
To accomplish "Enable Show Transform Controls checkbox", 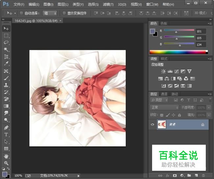I will [x=64, y=13].
